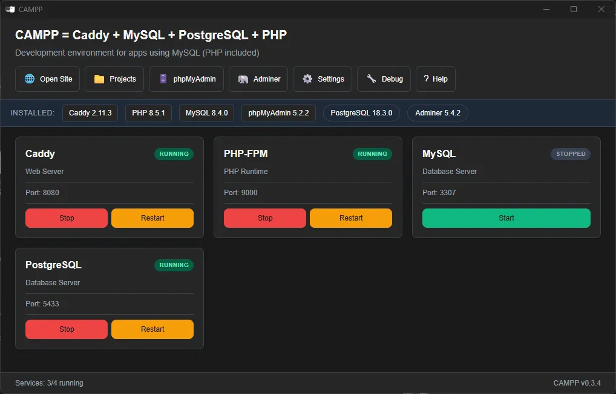This screenshot has height=394, width=616.
Task: Close the CAMPP window
Action: click(601, 9)
